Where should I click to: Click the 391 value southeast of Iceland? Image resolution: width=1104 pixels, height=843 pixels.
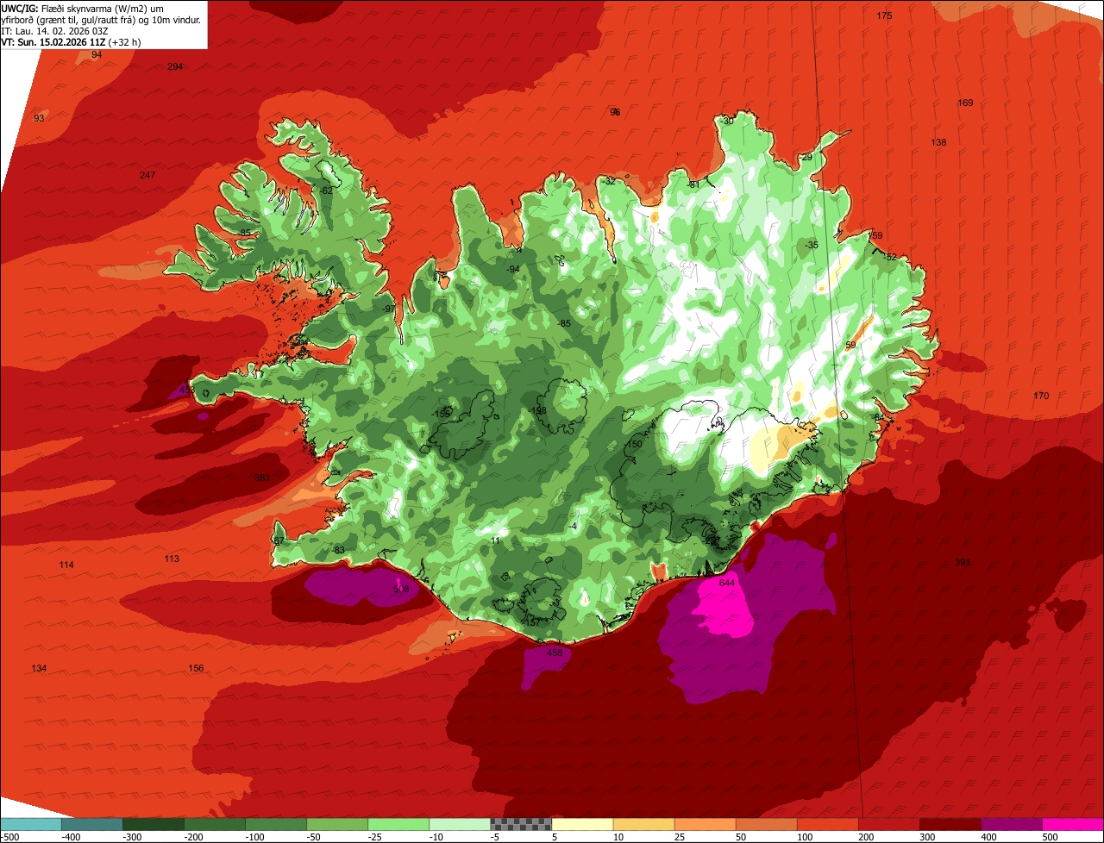tap(963, 563)
